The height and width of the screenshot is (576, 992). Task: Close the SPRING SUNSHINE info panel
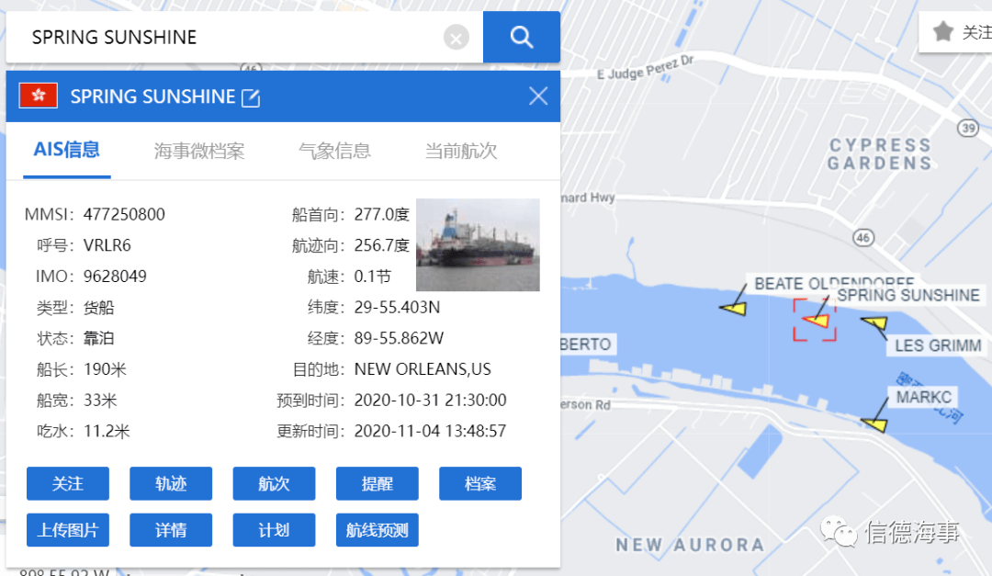(x=537, y=96)
